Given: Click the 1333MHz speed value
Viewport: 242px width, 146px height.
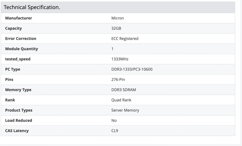Looking at the screenshot, I should (120, 59).
